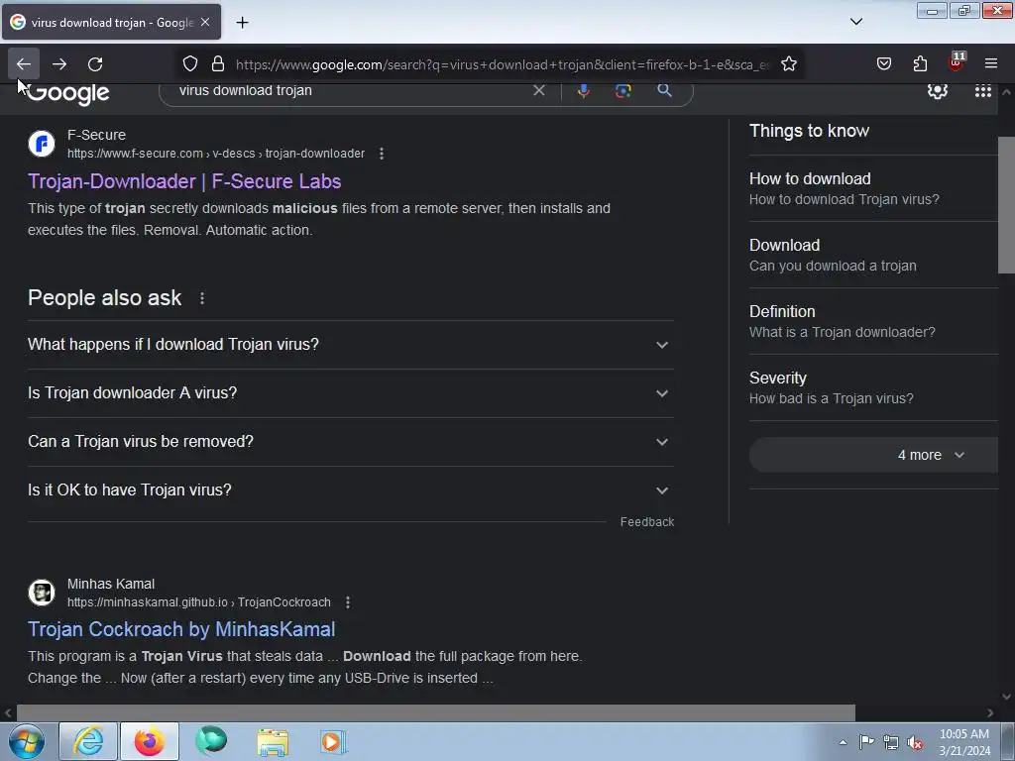Open the clock showing 10:05 AM

[x=963, y=742]
